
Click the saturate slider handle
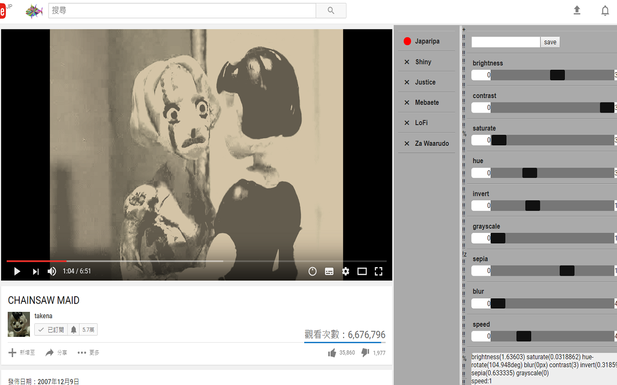click(x=499, y=140)
